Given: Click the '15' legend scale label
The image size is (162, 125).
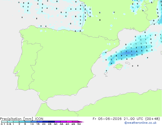Looking at the screenshot, I should click(38, 124).
